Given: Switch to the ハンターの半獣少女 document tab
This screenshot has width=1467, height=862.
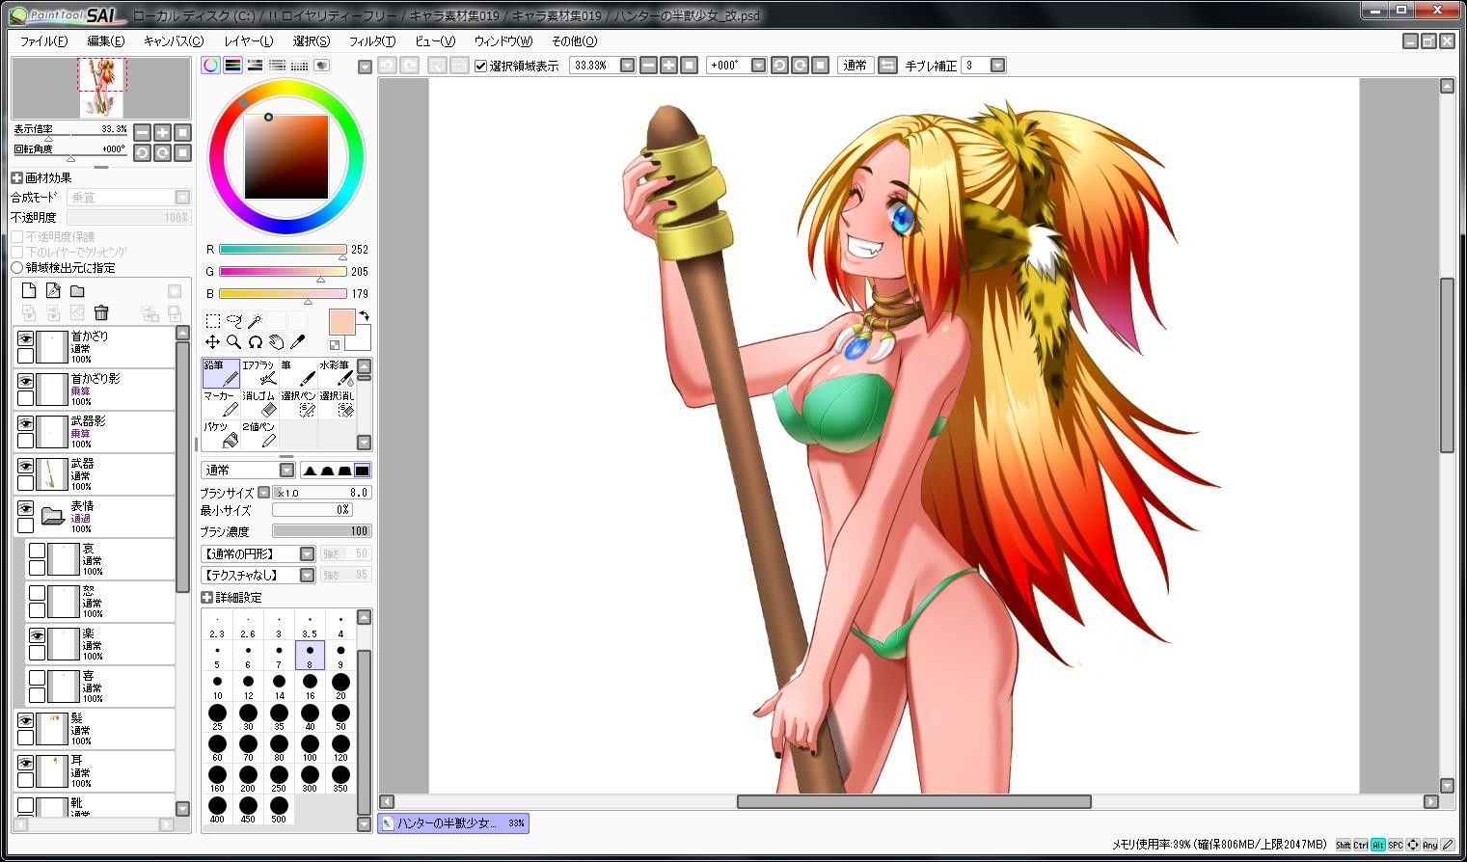Looking at the screenshot, I should 453,822.
